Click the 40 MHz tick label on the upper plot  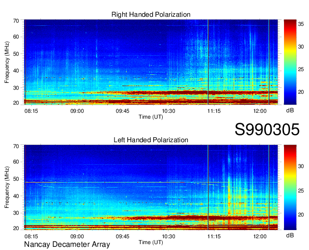[x=16, y=71]
